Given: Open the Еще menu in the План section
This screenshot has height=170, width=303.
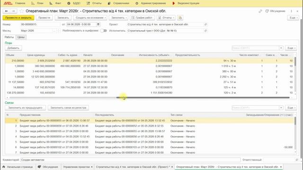Looking at the screenshot, I should coord(291,48).
